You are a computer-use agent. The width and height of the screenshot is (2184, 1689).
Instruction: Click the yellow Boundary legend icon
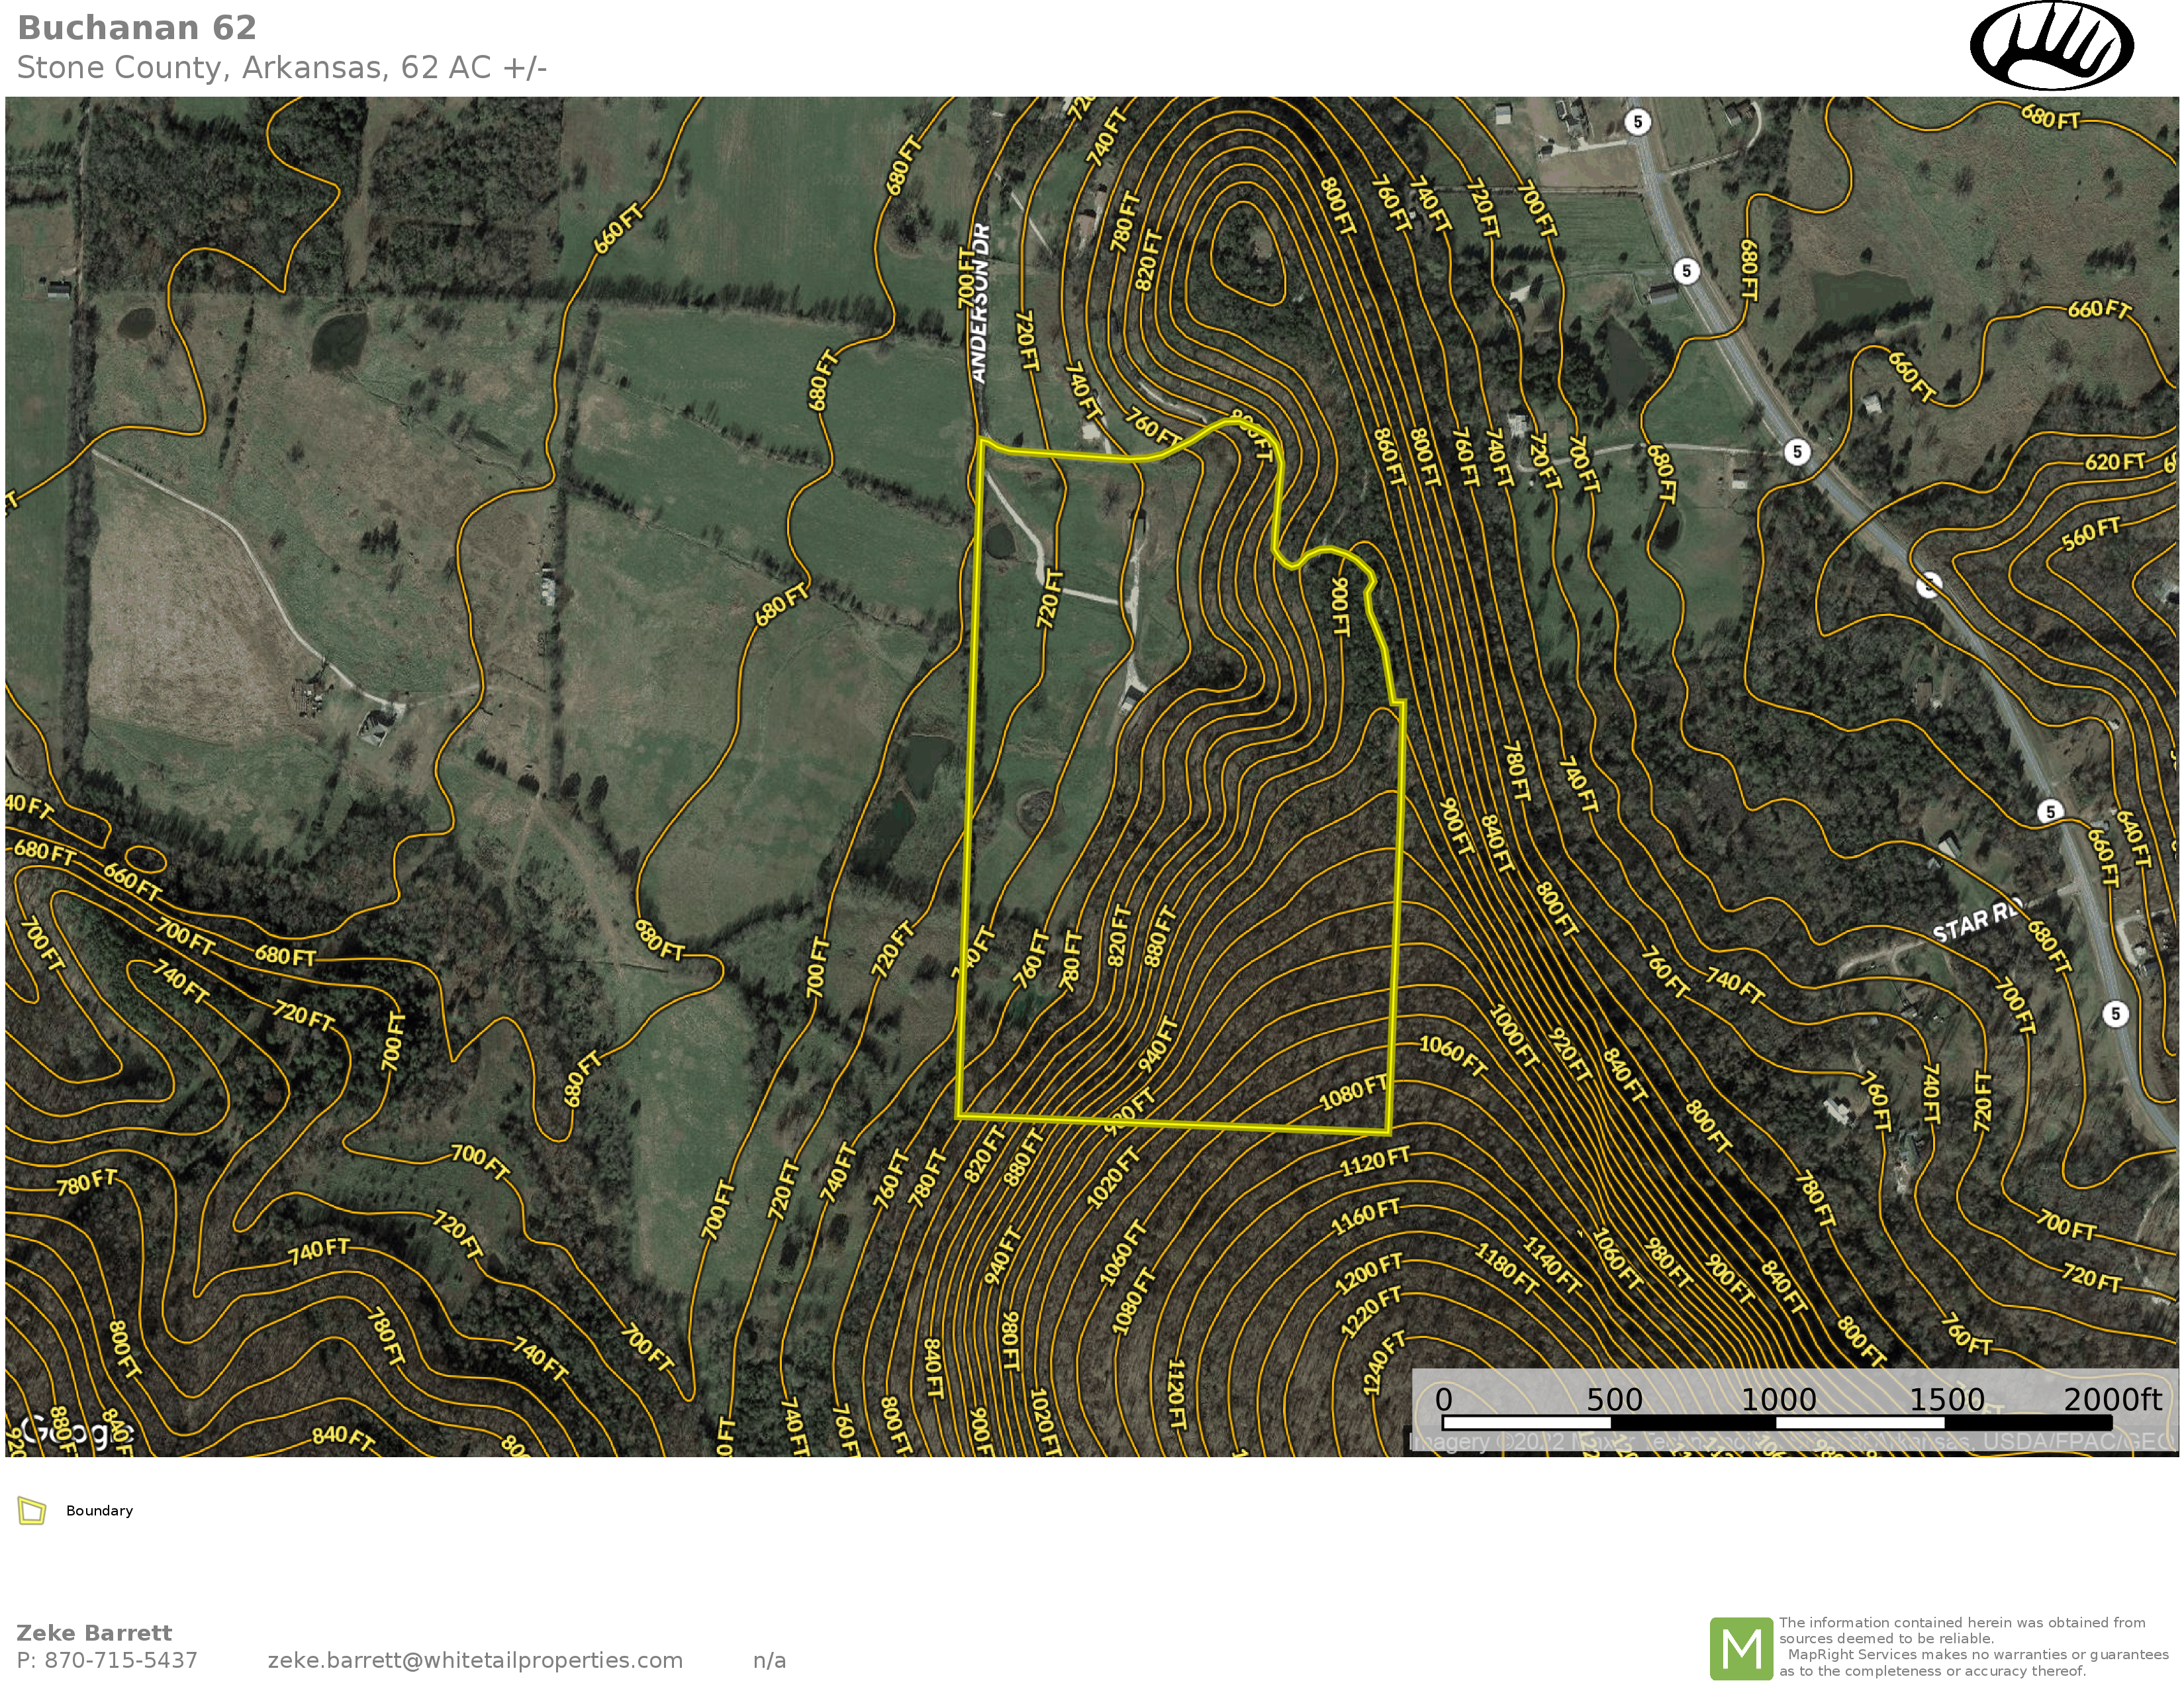[32, 1511]
